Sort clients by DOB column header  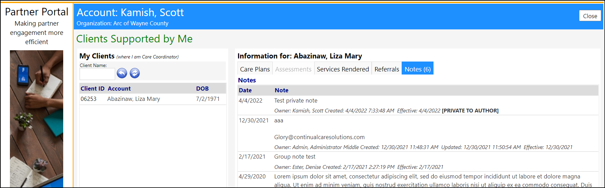202,89
